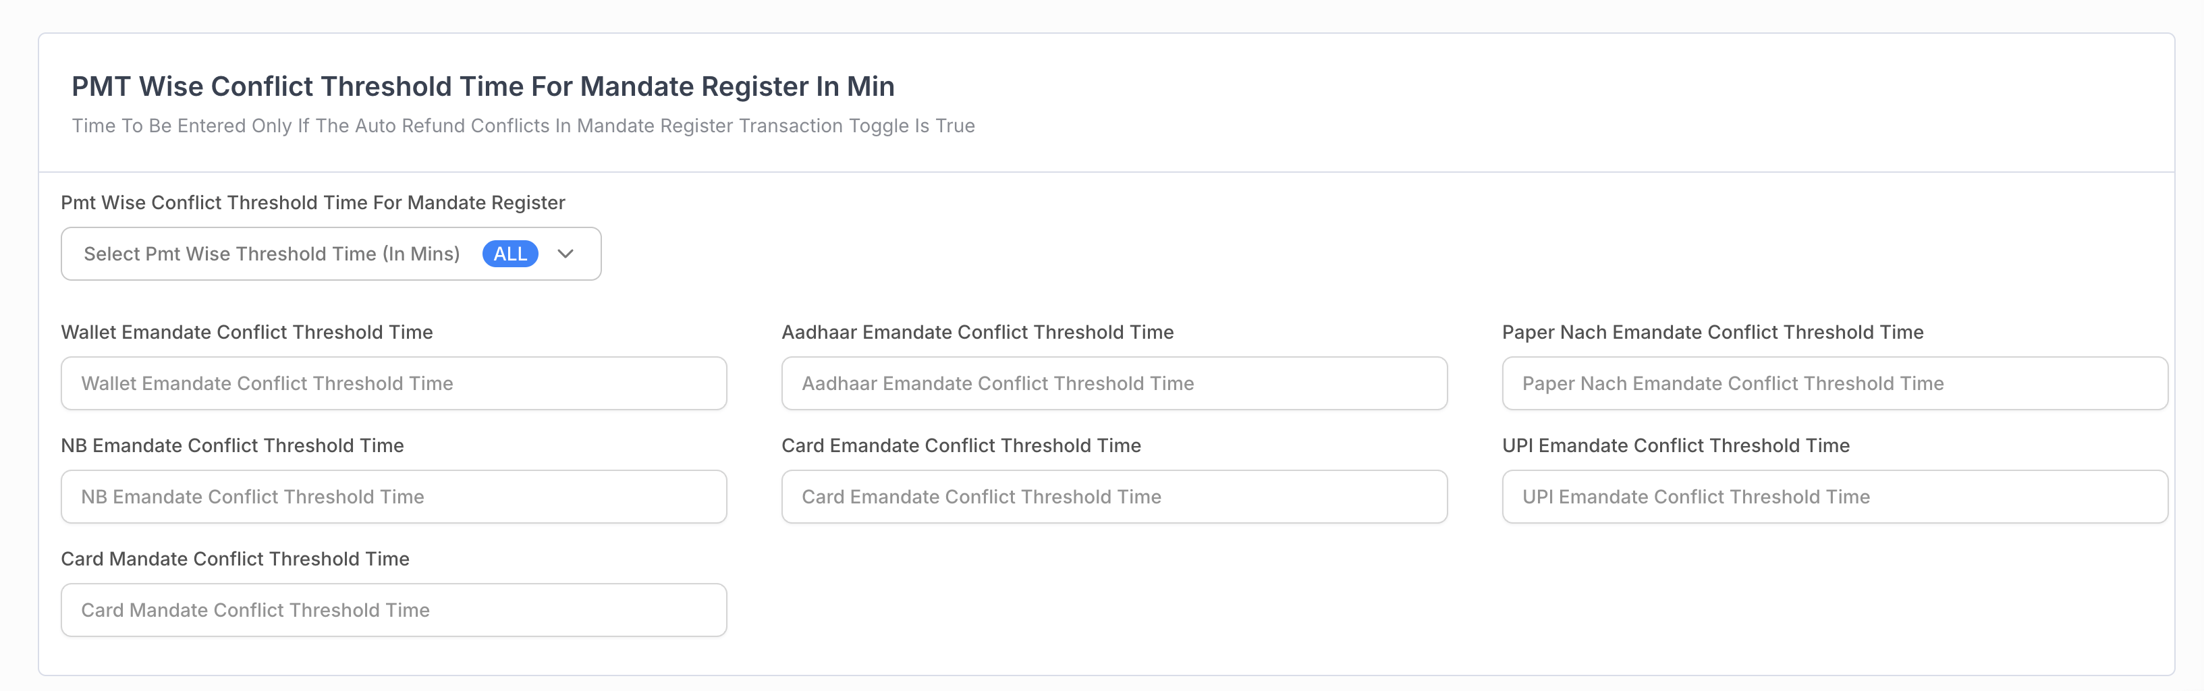Select the NB Emandate Conflict Threshold Time box
Viewport: 2204px width, 691px height.
(393, 496)
